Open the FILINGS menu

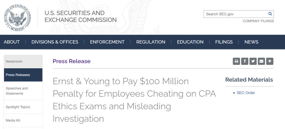pyautogui.click(x=224, y=42)
